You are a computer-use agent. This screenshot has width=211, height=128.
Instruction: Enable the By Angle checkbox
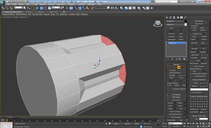point(168,75)
